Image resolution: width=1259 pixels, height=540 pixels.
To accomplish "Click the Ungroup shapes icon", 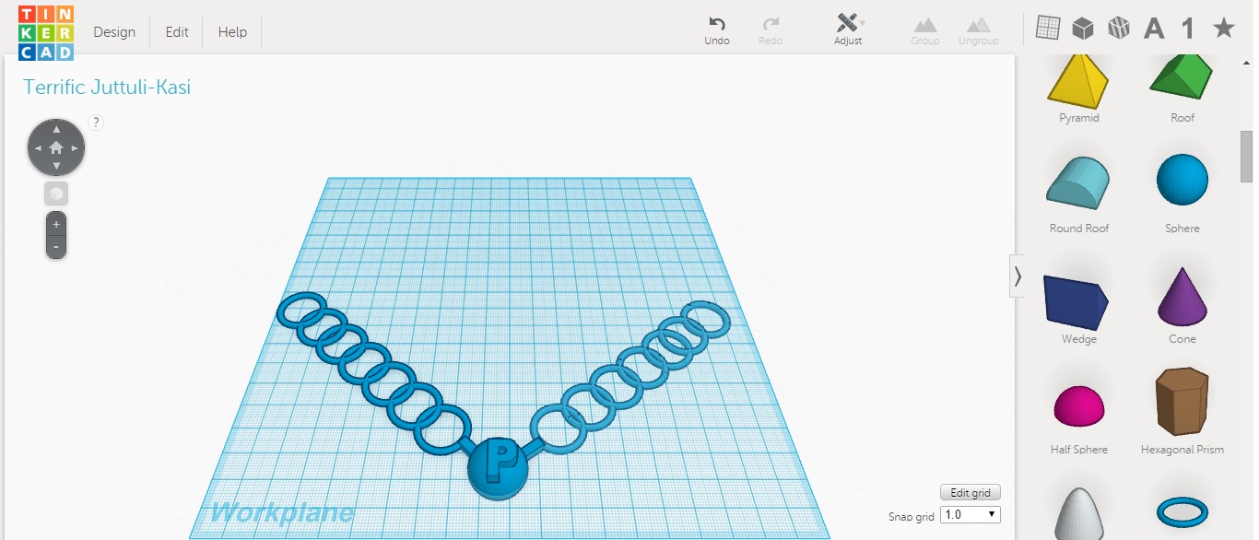I will tap(978, 30).
